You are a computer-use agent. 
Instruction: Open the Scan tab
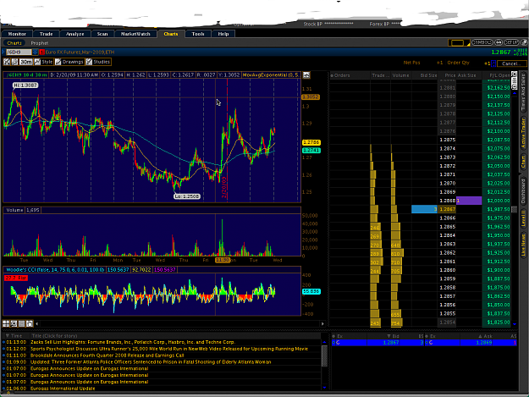(102, 34)
